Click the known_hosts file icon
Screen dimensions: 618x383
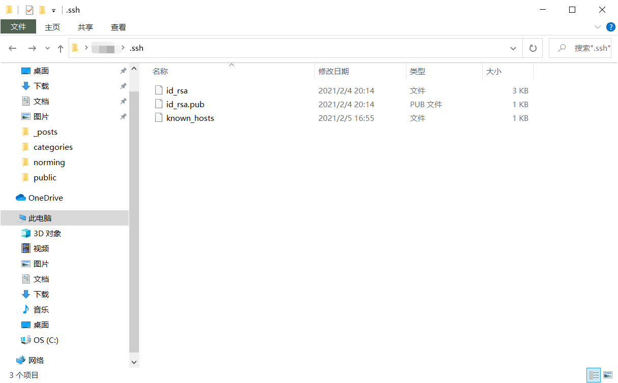point(159,118)
